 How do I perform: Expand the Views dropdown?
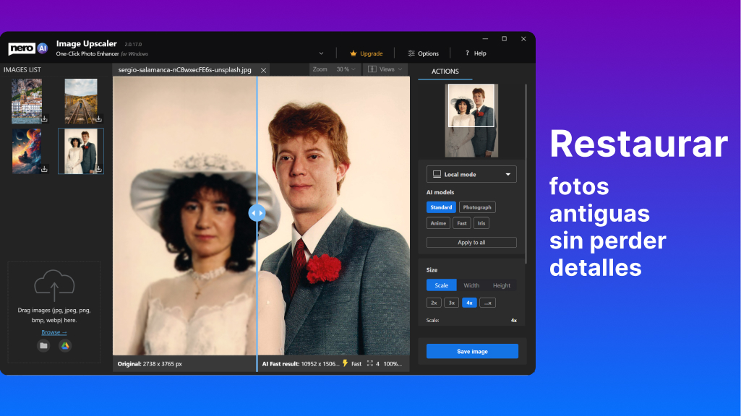pos(401,69)
